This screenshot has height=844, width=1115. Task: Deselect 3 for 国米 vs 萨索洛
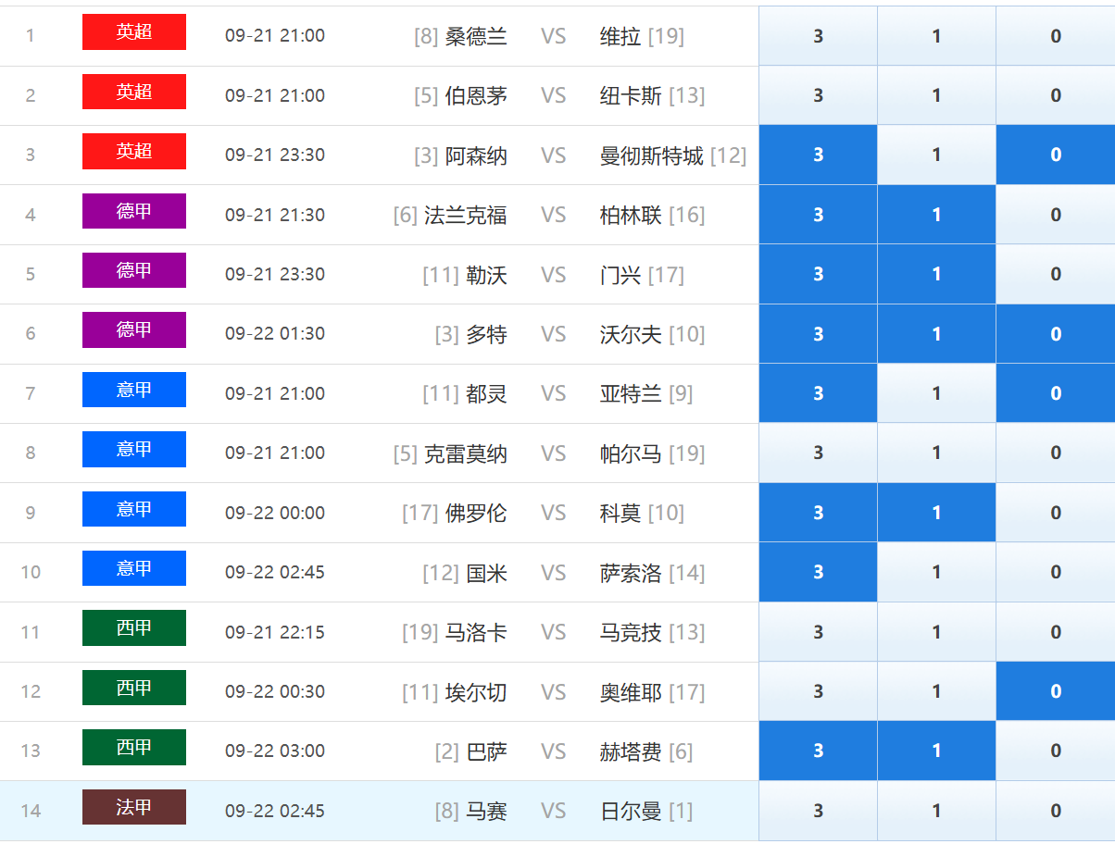(x=818, y=572)
